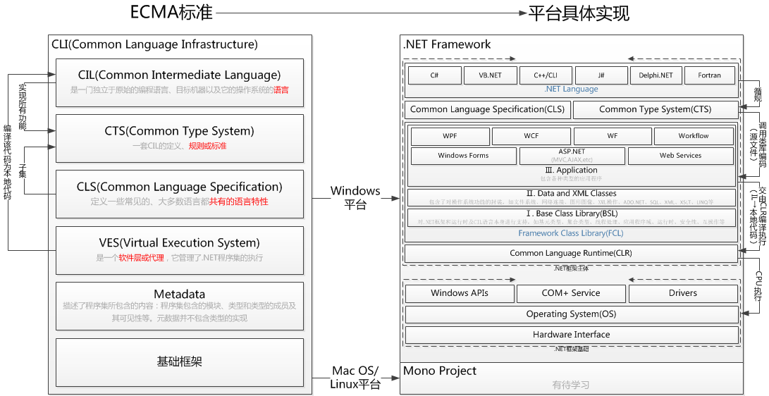
Task: Select the II. Data and XML Classes box
Action: (x=572, y=197)
